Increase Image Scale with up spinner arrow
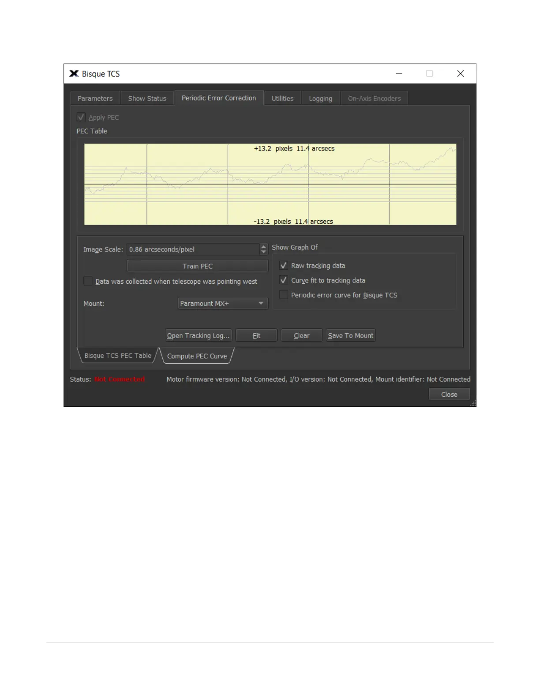 (x=263, y=247)
